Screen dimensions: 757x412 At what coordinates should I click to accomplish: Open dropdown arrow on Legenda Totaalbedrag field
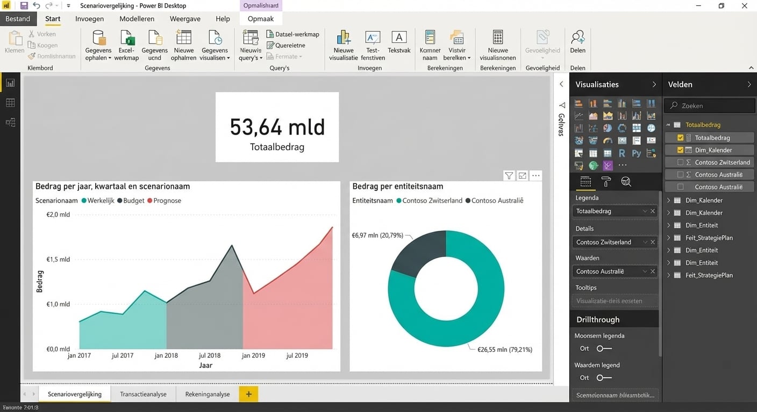coord(645,211)
